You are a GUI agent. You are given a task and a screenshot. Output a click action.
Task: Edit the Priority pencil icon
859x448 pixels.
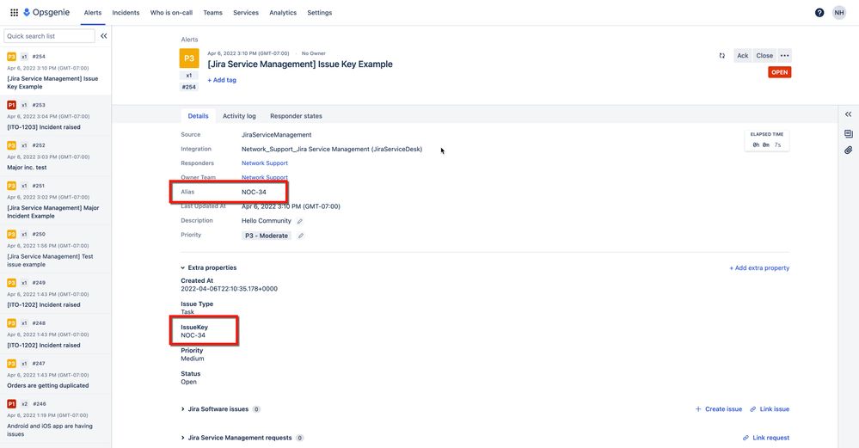[x=300, y=236]
